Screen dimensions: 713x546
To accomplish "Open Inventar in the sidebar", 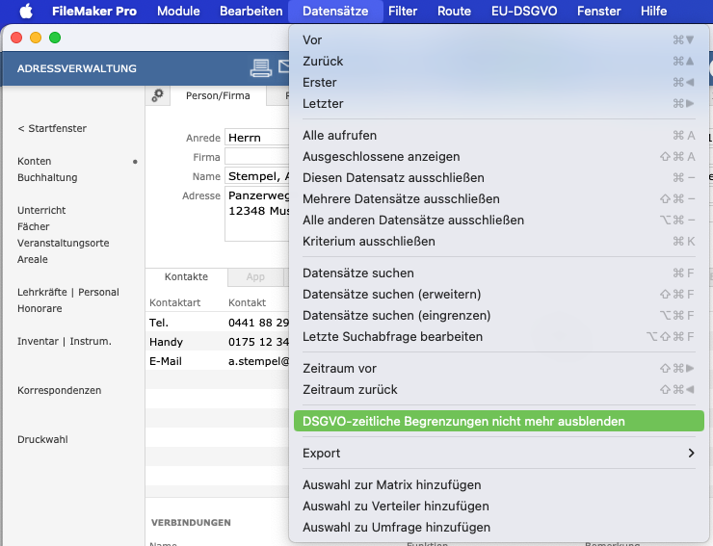I will tap(38, 342).
